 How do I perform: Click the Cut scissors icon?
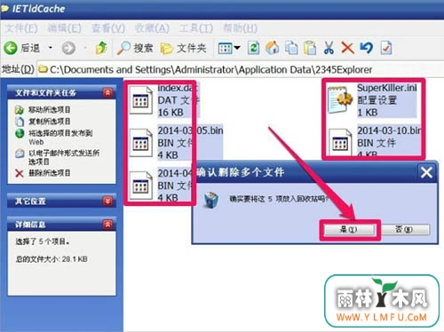click(x=329, y=48)
